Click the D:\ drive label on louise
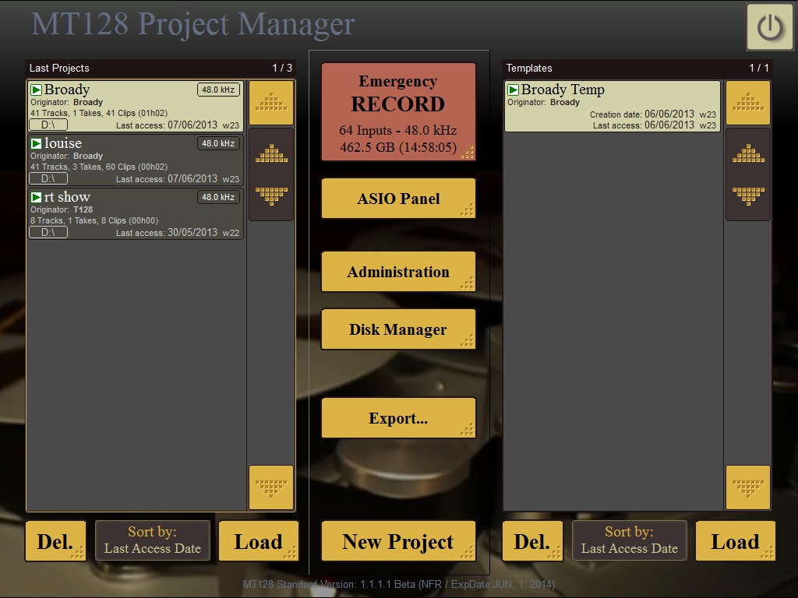 pyautogui.click(x=48, y=178)
